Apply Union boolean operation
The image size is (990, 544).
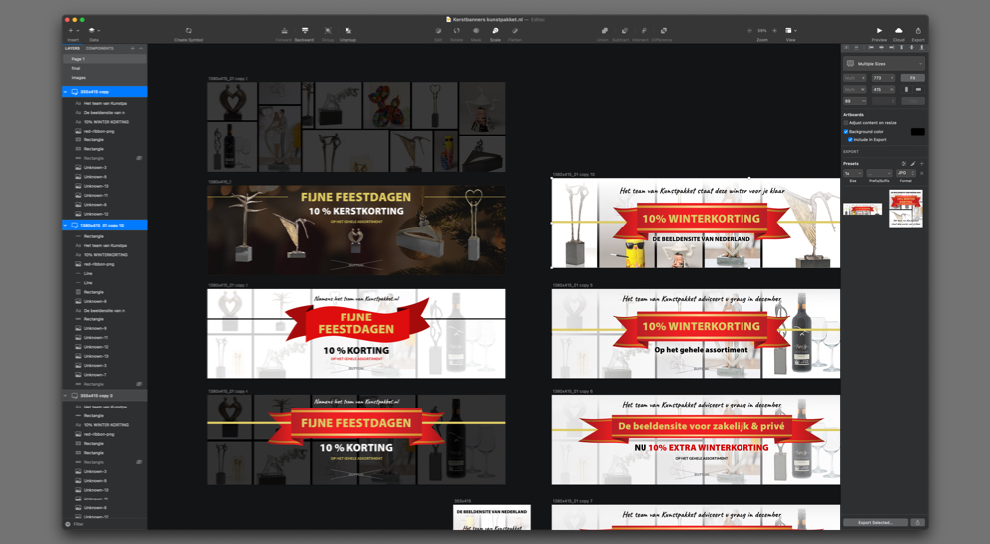click(604, 31)
